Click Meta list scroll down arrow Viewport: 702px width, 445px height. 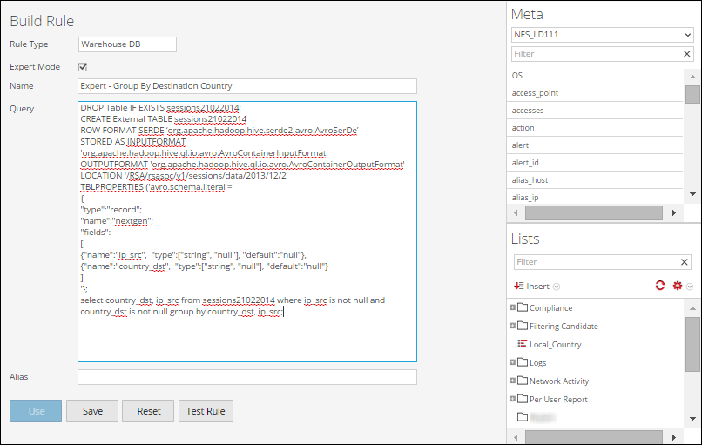tap(692, 194)
